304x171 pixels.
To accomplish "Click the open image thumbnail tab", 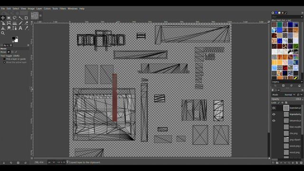I will tap(35, 16).
